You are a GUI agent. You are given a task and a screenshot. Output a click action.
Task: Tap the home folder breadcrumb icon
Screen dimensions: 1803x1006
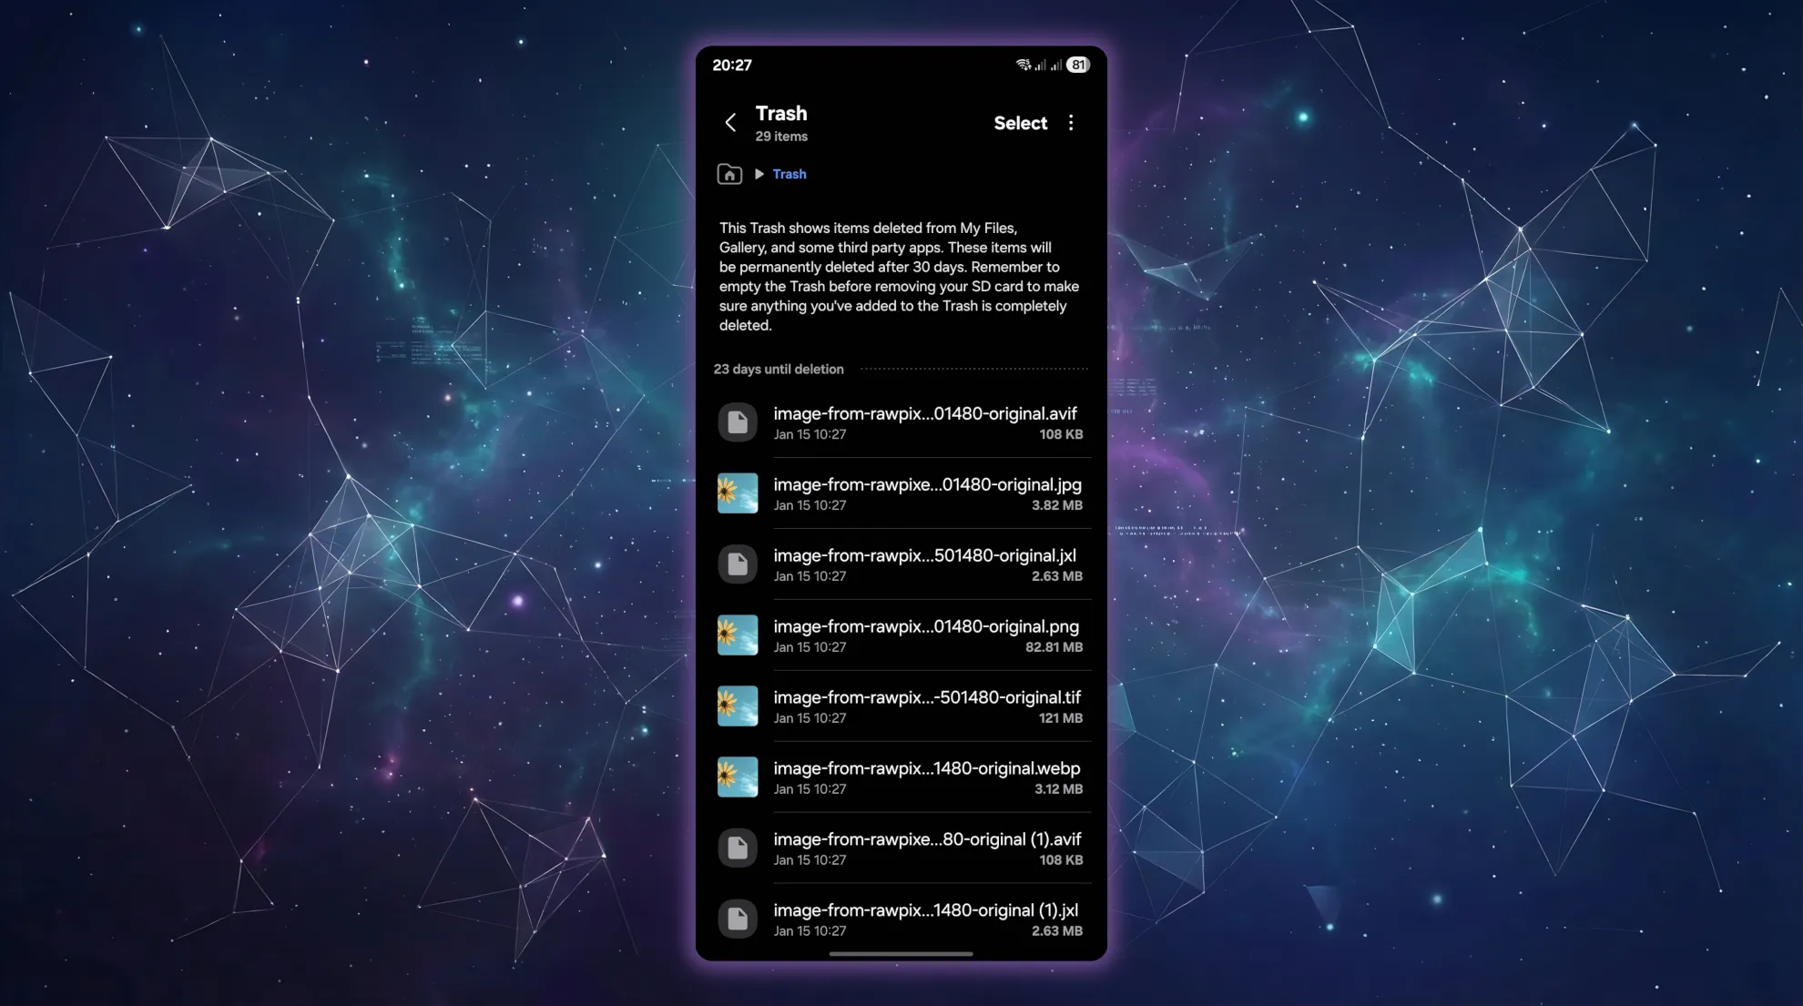click(729, 174)
